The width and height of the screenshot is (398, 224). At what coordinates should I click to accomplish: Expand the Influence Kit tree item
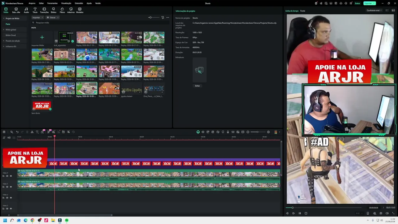point(4,46)
